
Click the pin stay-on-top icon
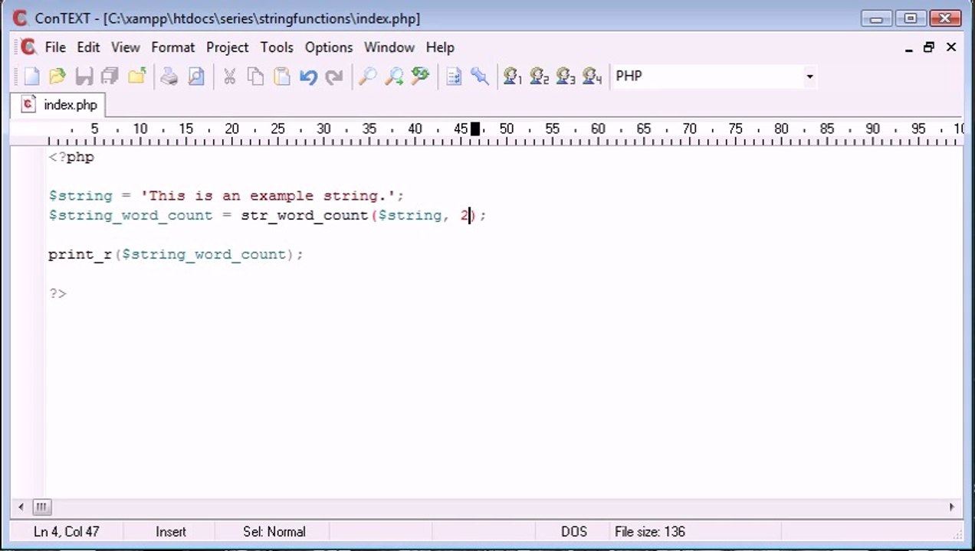[480, 76]
